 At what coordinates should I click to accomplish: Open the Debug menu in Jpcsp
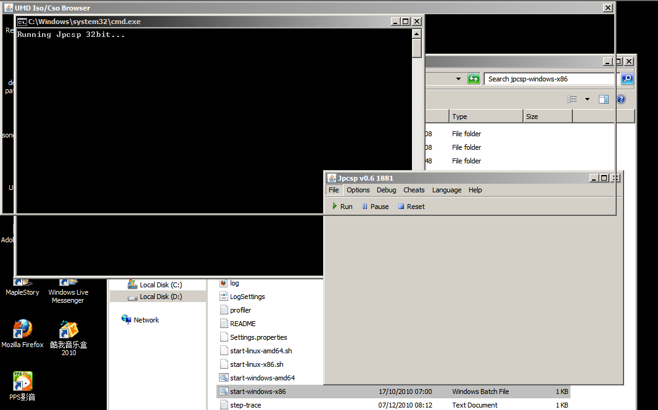click(386, 190)
